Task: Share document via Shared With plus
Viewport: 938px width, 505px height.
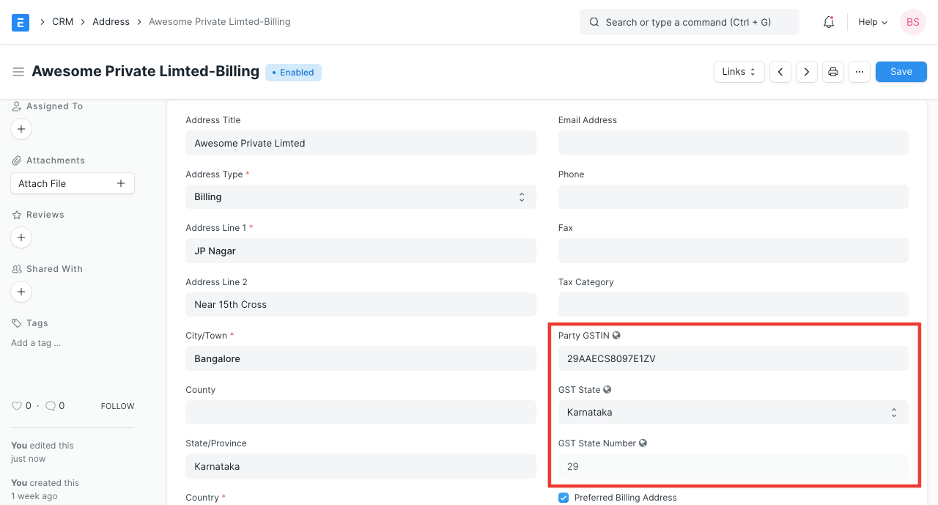Action: (x=21, y=292)
